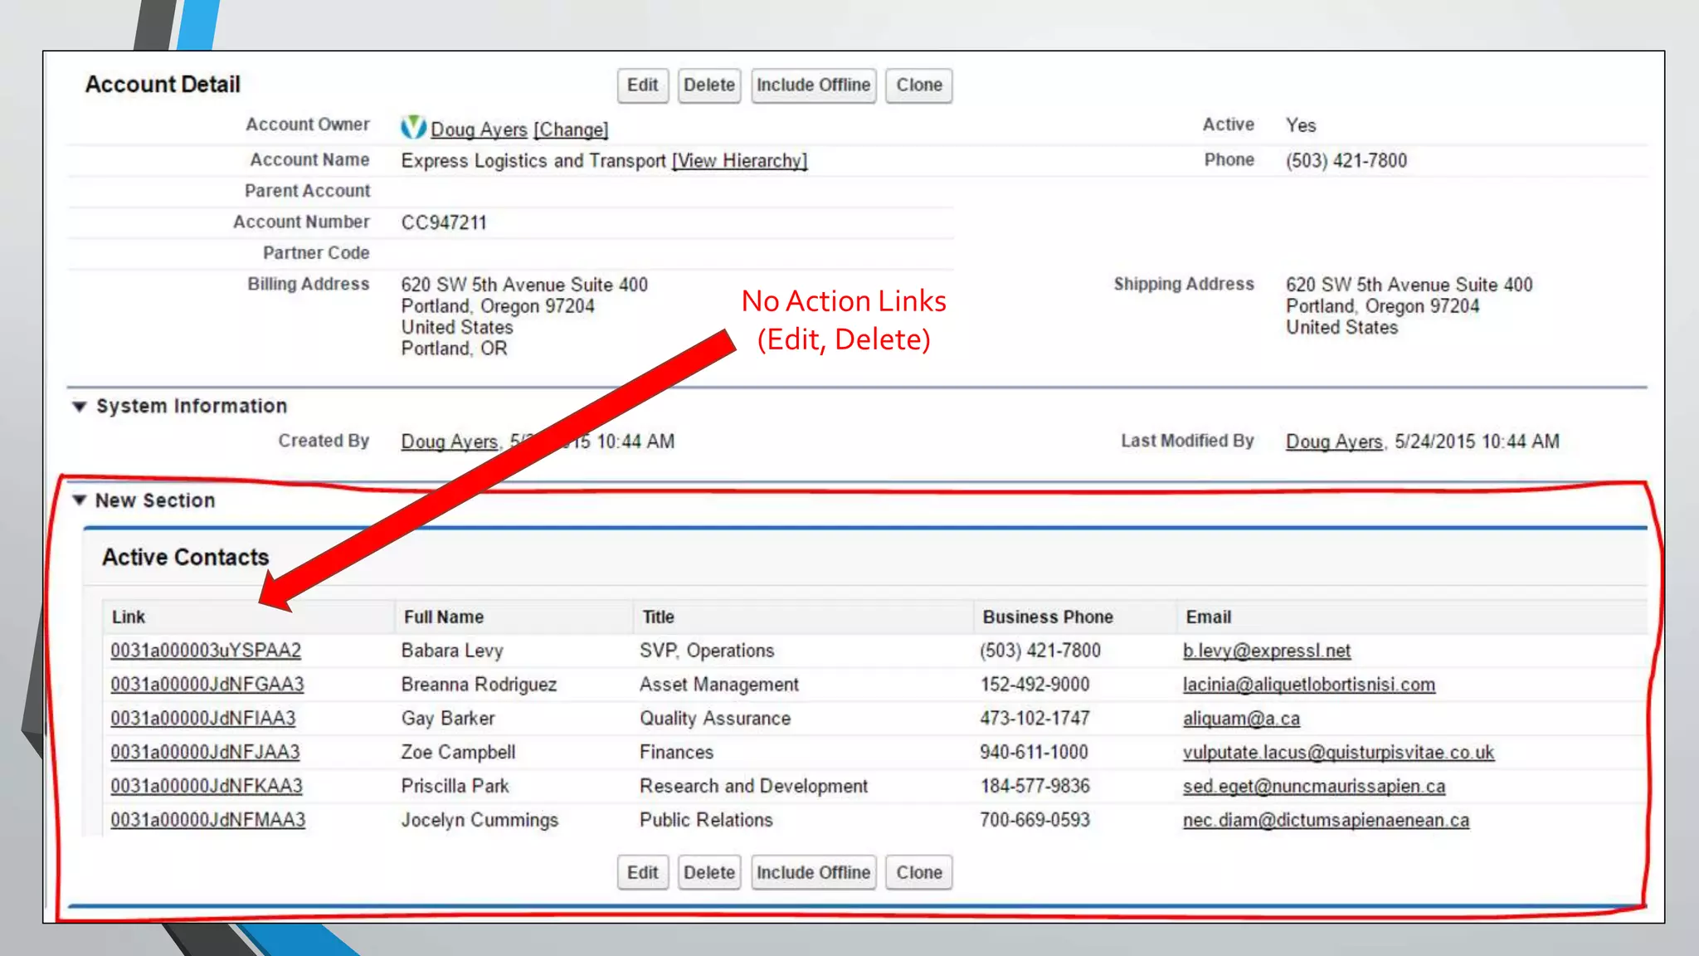This screenshot has width=1699, height=956.
Task: Open contact link 0031a00000JdNFJAA3
Action: [x=205, y=753]
